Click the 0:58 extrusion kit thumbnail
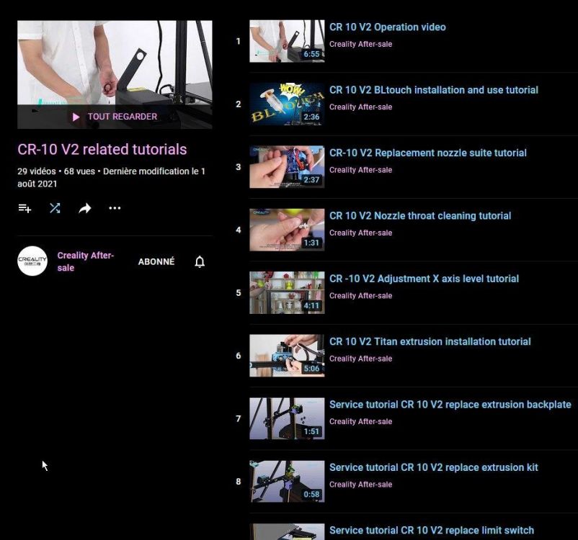 pos(287,482)
